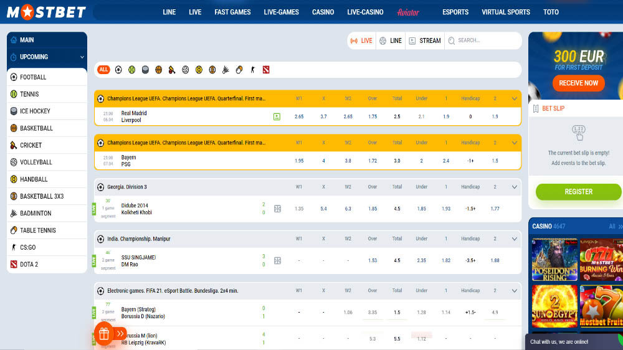Open TOTO in top navigation
This screenshot has height=350, width=623.
551,12
